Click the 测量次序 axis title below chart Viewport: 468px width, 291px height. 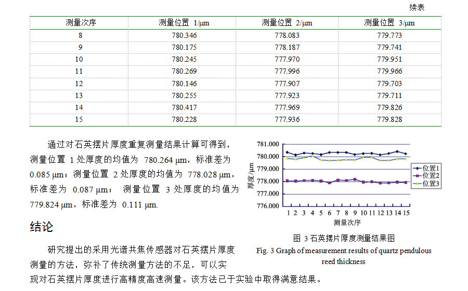[347, 223]
